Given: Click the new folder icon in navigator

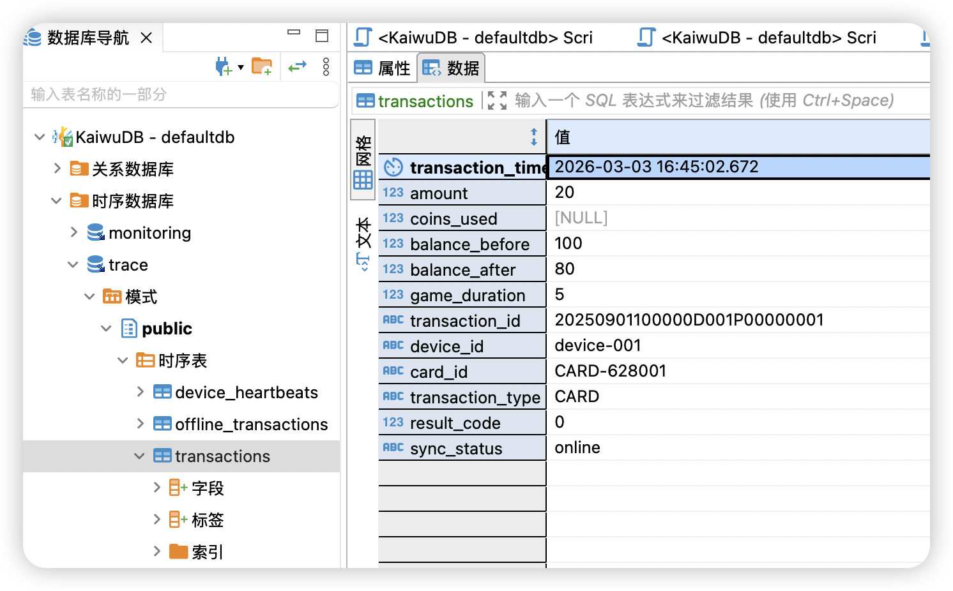Looking at the screenshot, I should click(x=262, y=66).
